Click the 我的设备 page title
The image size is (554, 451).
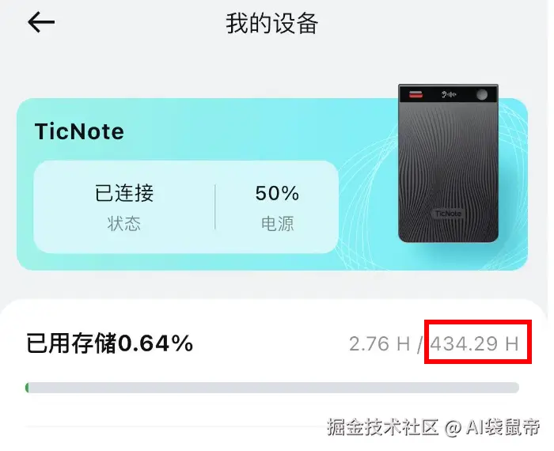(272, 23)
